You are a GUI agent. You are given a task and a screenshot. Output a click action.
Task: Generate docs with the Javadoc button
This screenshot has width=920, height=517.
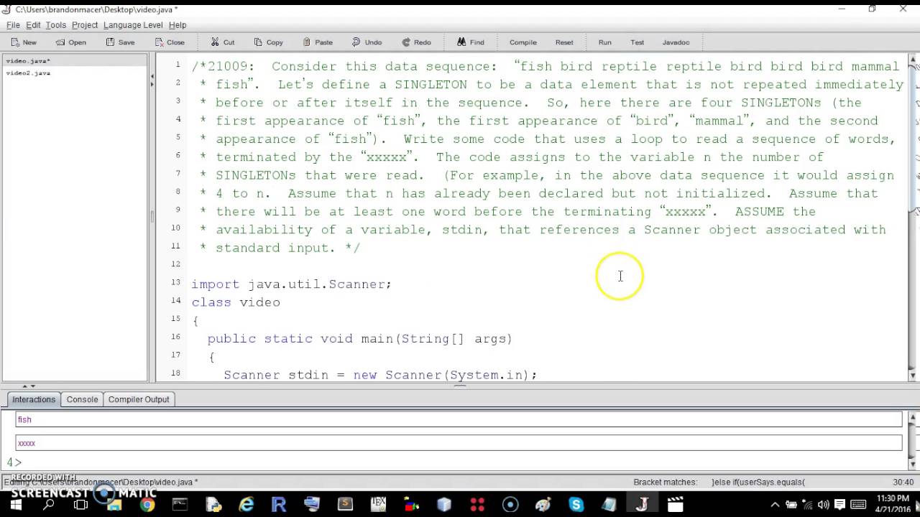coord(676,42)
